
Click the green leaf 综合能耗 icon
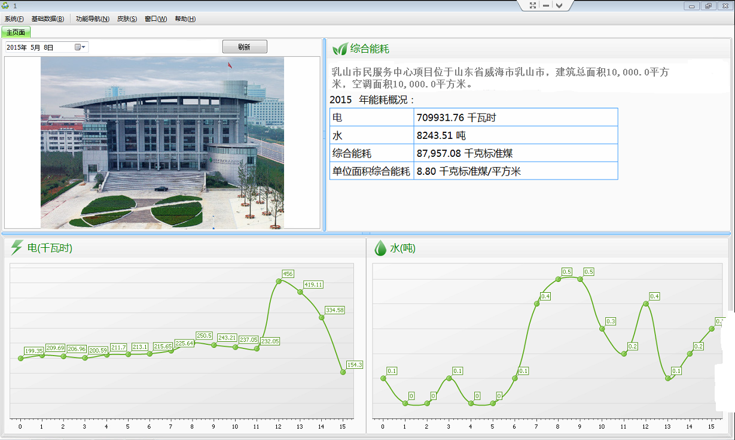click(340, 49)
